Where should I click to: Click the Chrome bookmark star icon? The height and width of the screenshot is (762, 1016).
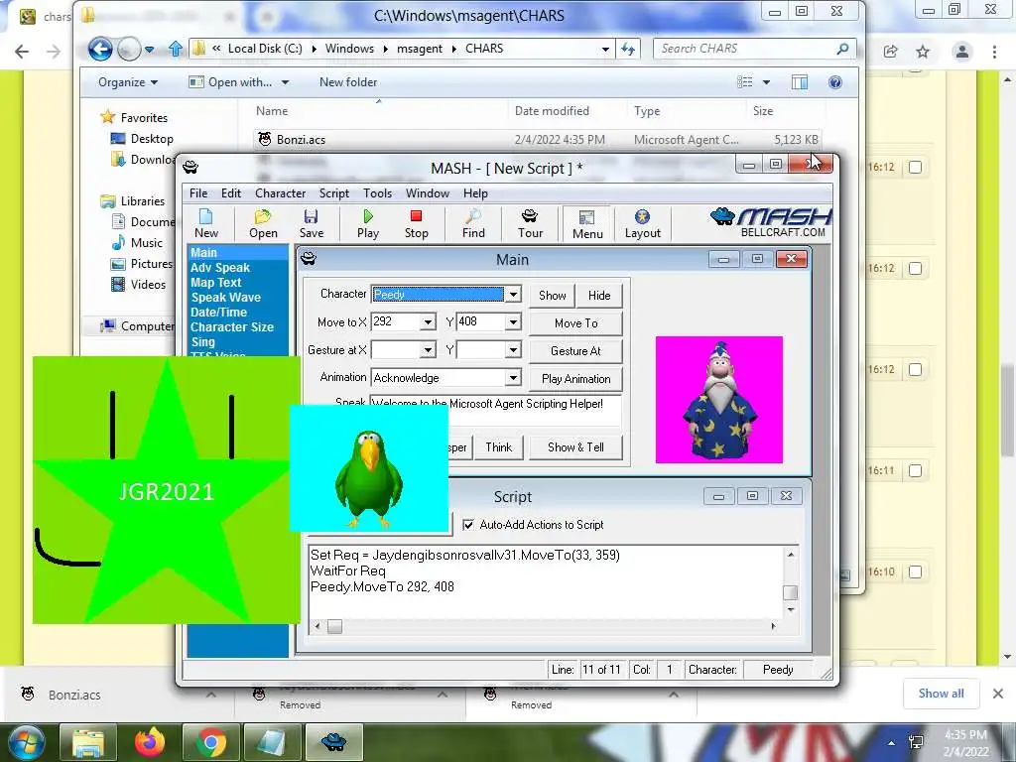(x=923, y=52)
